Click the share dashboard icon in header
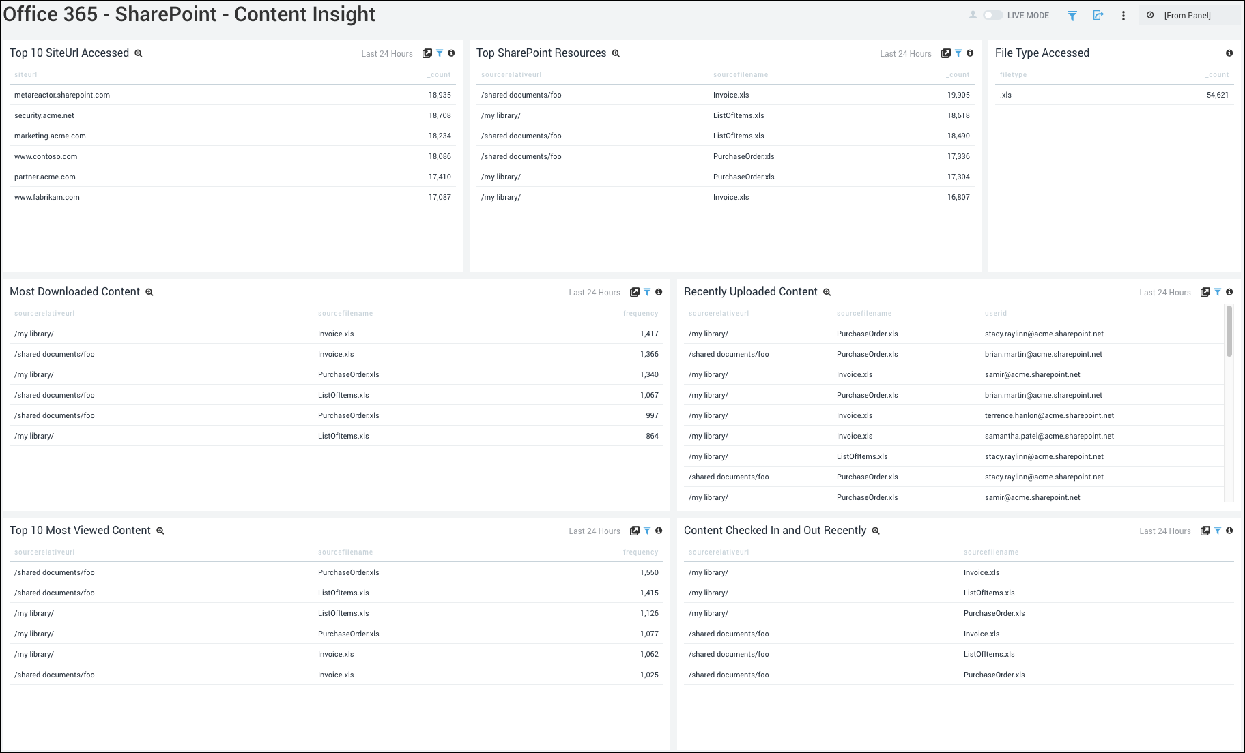This screenshot has height=753, width=1245. [1098, 14]
